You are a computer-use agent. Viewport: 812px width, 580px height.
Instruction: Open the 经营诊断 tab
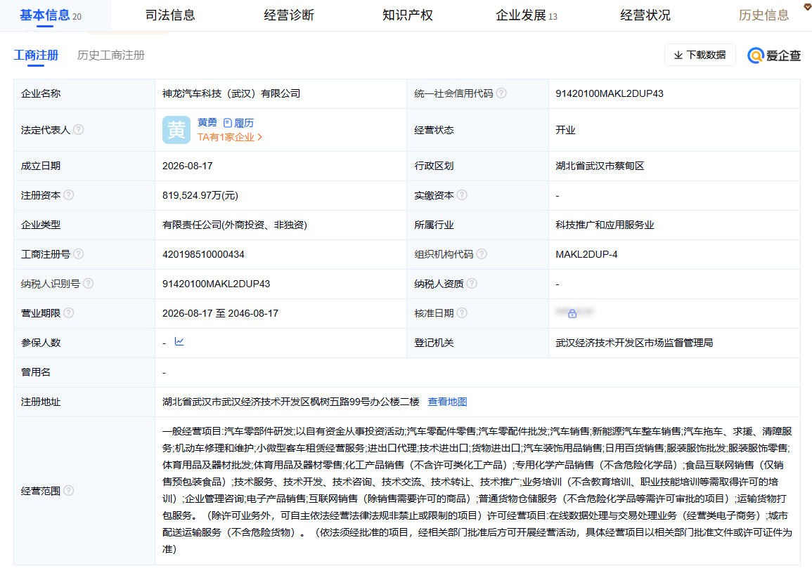289,15
